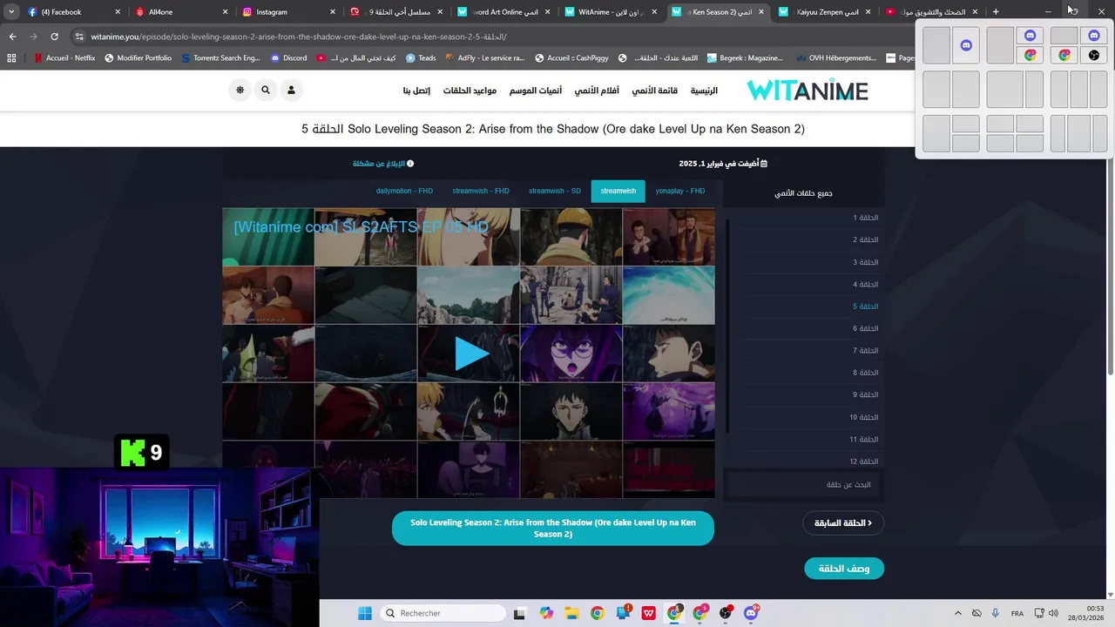Open the WitAnime search magnifier icon
This screenshot has height=627, width=1115.
click(x=266, y=90)
